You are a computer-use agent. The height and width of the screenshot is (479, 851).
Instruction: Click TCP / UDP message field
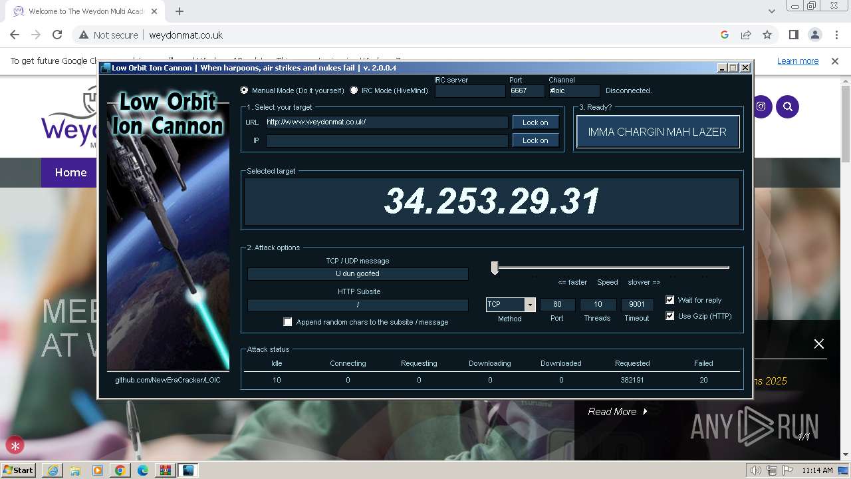[358, 273]
